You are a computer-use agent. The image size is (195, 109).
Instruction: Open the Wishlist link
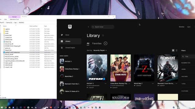tap(182, 27)
